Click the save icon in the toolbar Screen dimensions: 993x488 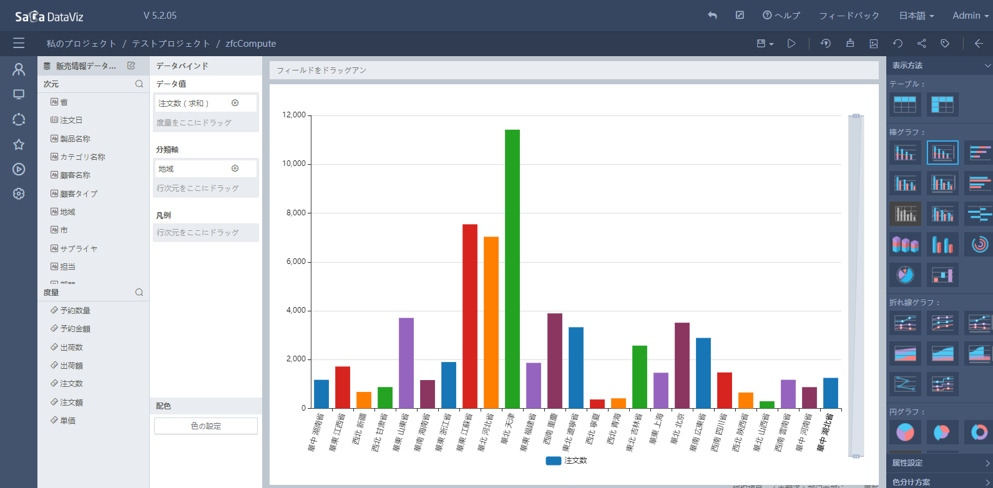click(761, 44)
